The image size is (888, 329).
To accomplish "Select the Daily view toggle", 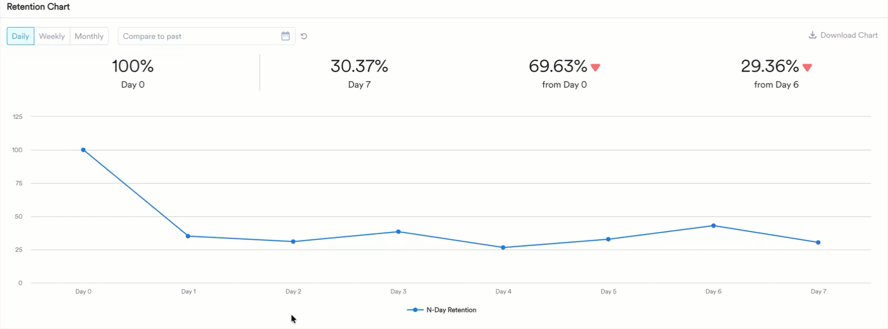I will [20, 36].
